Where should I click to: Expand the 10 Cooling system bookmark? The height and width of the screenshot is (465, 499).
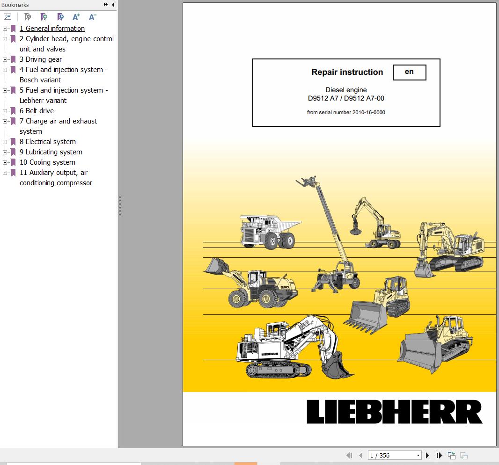[5, 162]
